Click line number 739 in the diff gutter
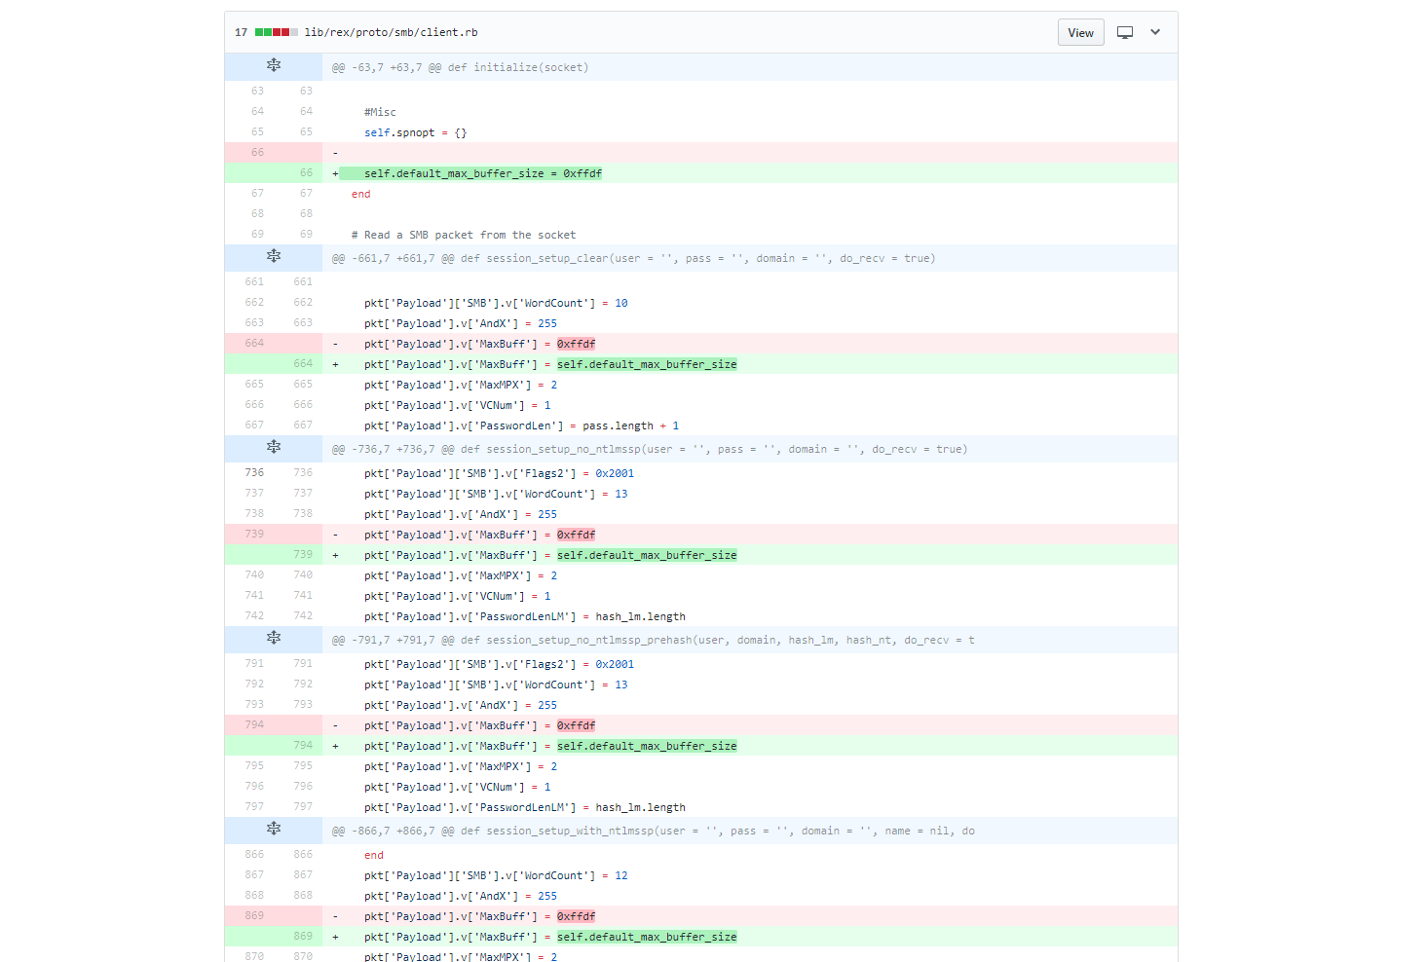 (x=253, y=534)
